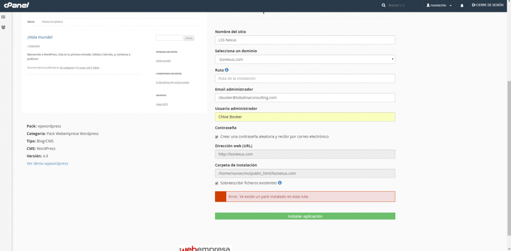Click info icon beside Sobreescribir ficheros existentes
Viewport: 511px width, 251px height.
click(280, 183)
